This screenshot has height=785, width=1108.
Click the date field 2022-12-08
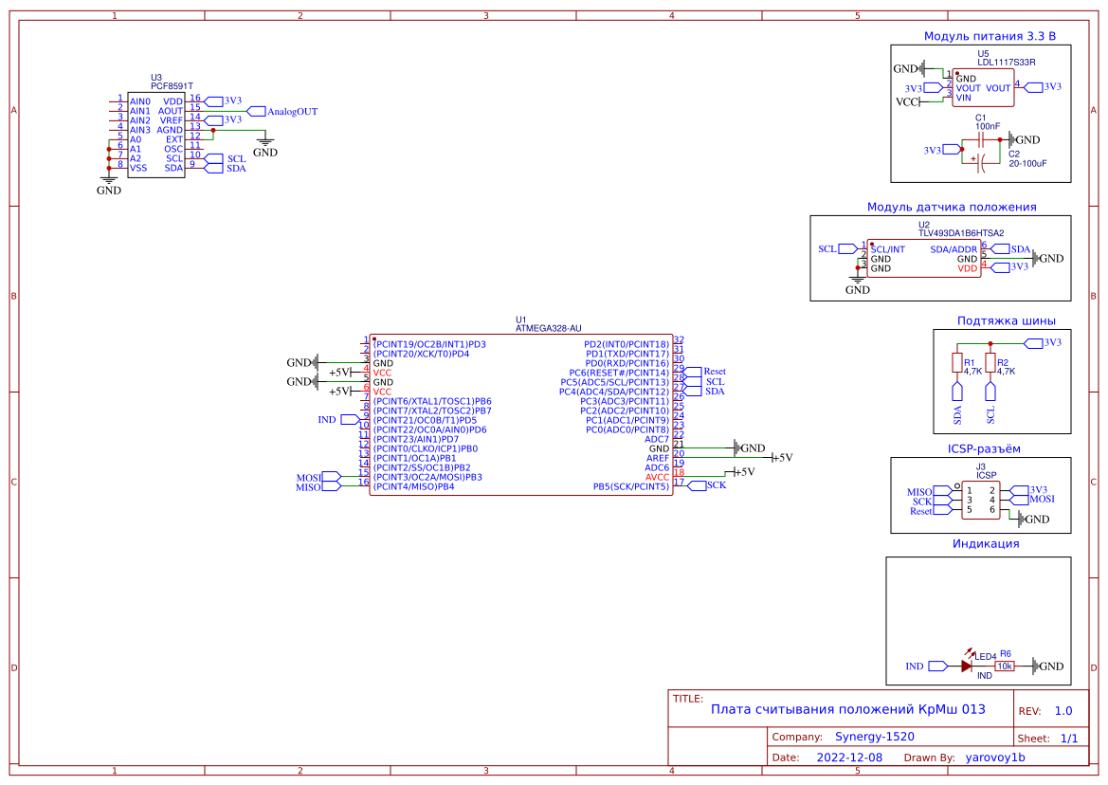tap(848, 758)
